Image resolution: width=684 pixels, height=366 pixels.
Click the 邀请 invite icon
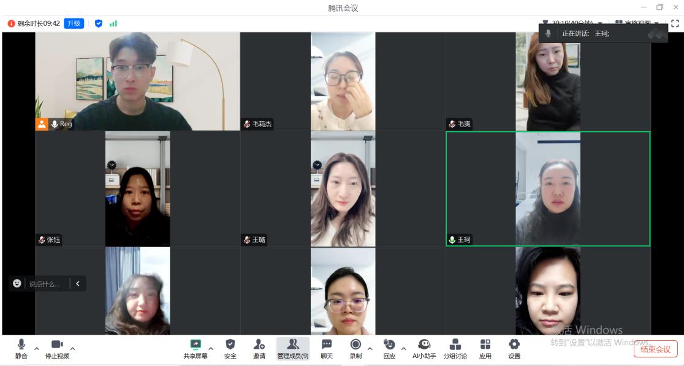coord(259,348)
